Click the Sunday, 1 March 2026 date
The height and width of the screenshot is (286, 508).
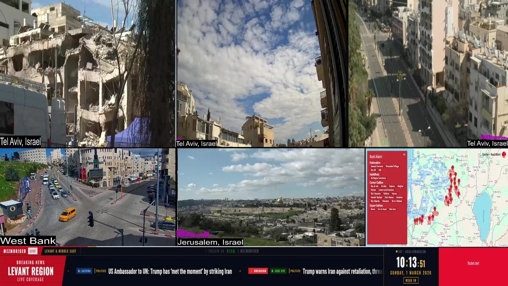coord(411,273)
